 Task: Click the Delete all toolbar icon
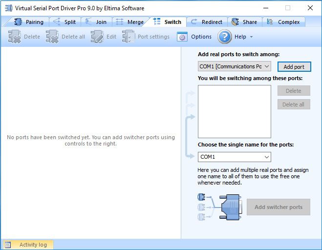pos(52,37)
